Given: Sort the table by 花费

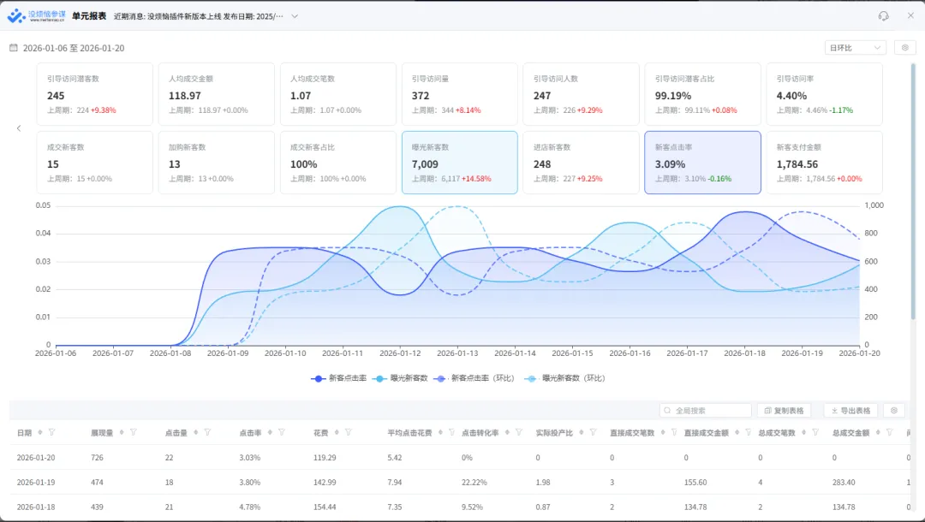Looking at the screenshot, I should [x=337, y=432].
